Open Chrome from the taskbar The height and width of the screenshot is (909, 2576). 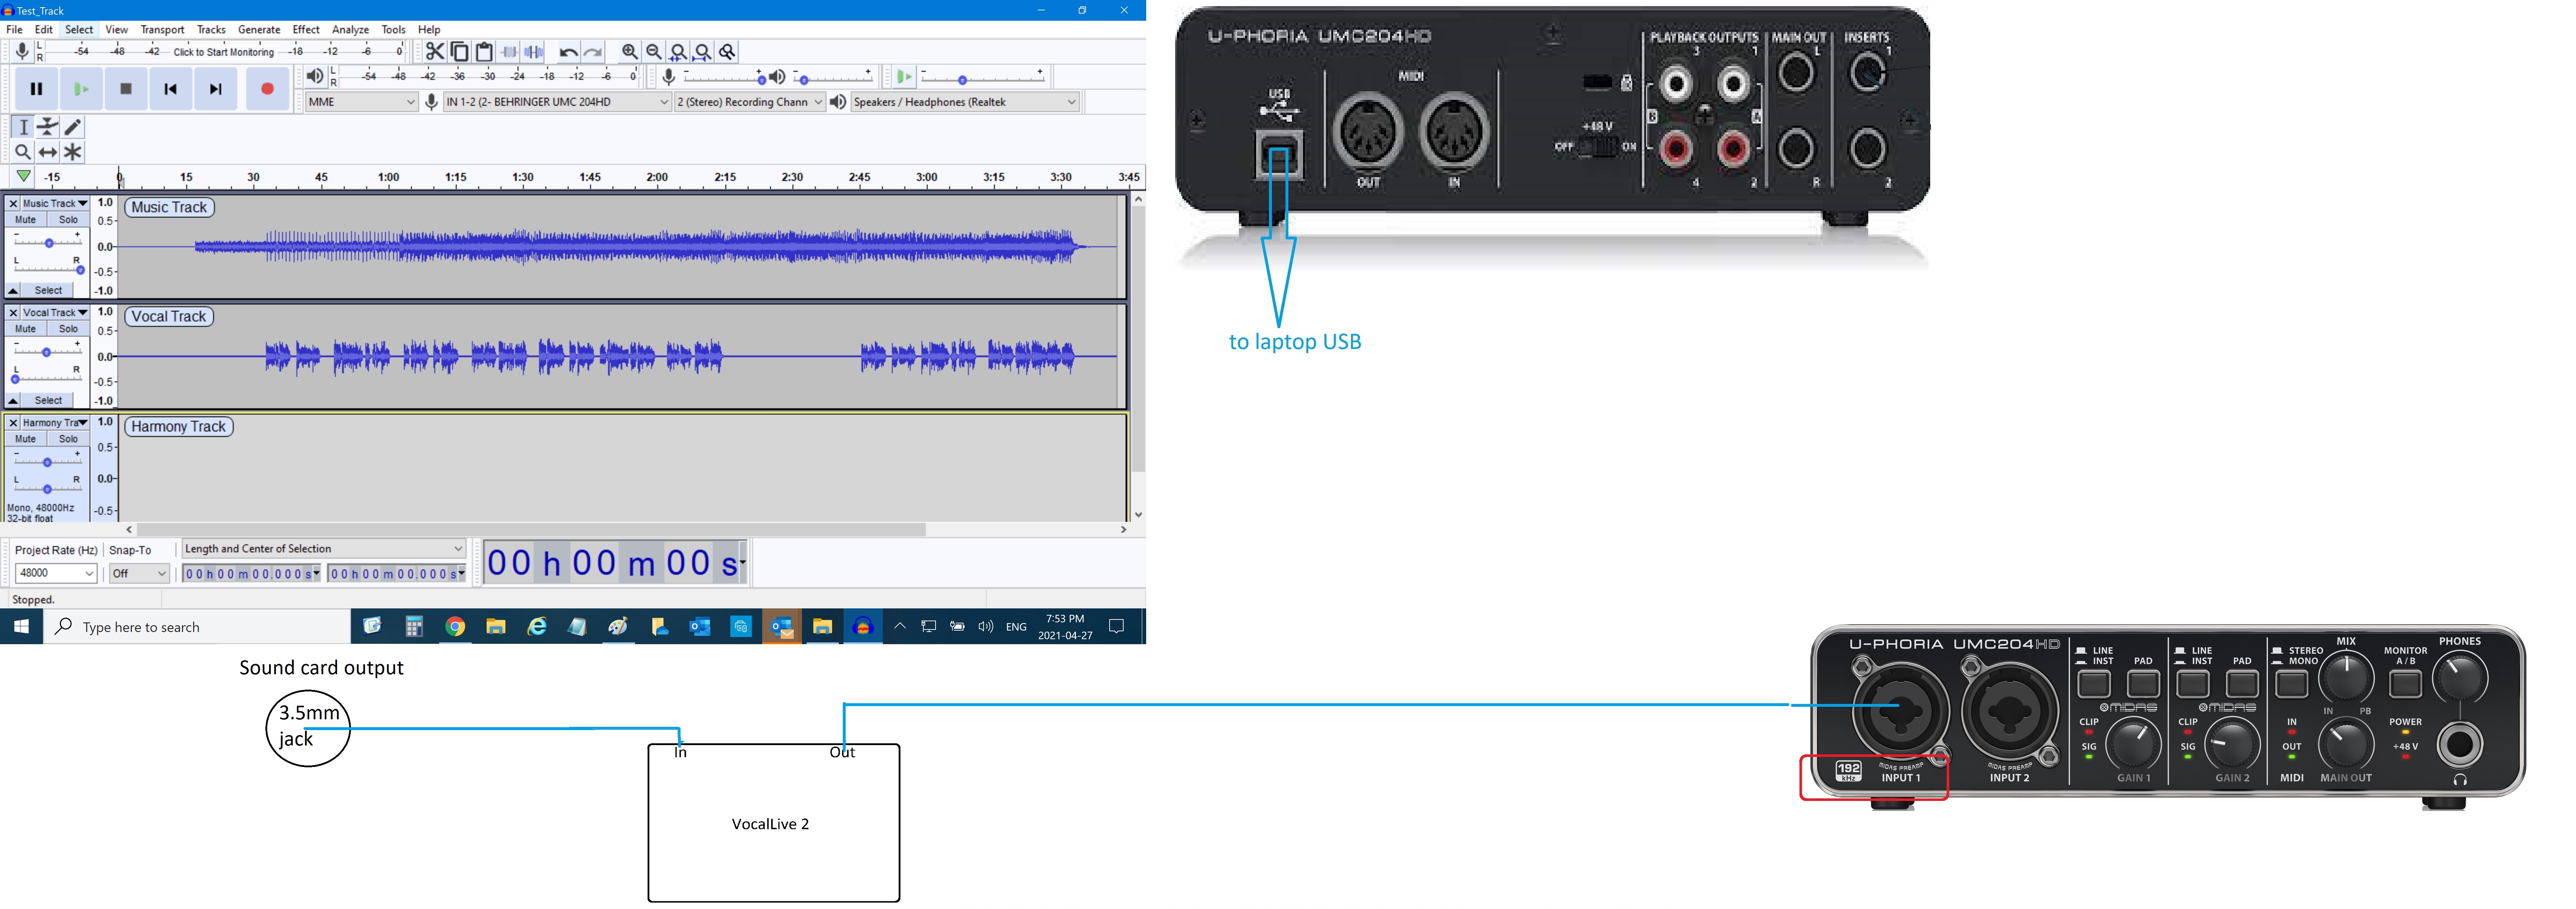[x=455, y=626]
